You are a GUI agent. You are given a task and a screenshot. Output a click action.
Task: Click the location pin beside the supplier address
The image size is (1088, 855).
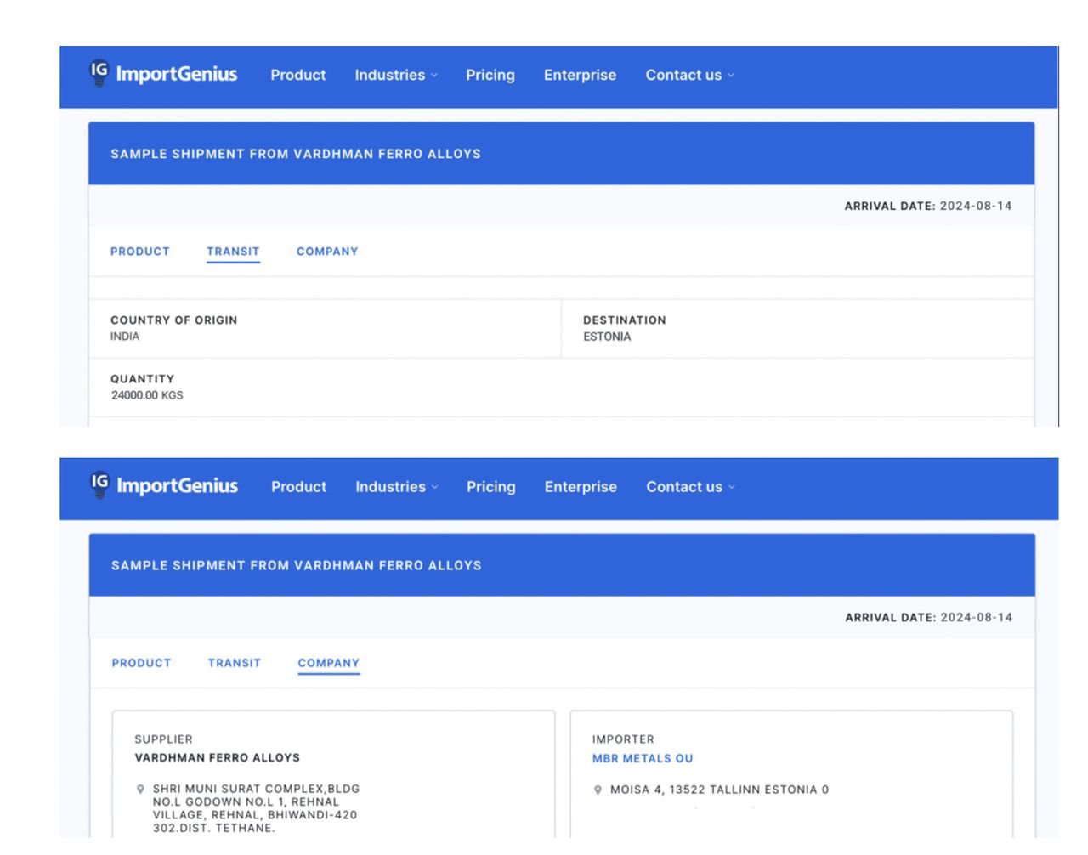tap(141, 790)
